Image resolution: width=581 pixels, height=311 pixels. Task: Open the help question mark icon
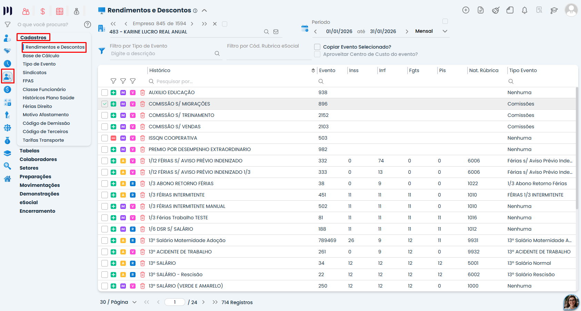(88, 24)
